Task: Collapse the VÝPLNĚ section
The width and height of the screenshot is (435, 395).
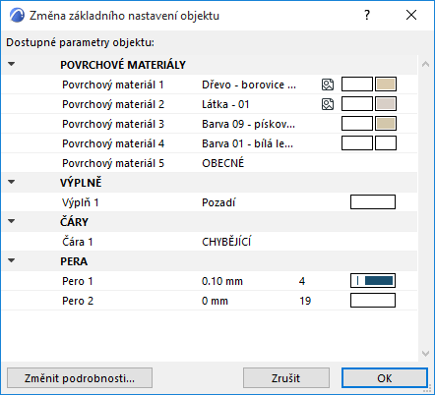Action: [x=12, y=182]
